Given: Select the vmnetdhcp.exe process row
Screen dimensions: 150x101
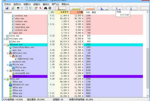Looking at the screenshot, I should pyautogui.click(x=73, y=27).
